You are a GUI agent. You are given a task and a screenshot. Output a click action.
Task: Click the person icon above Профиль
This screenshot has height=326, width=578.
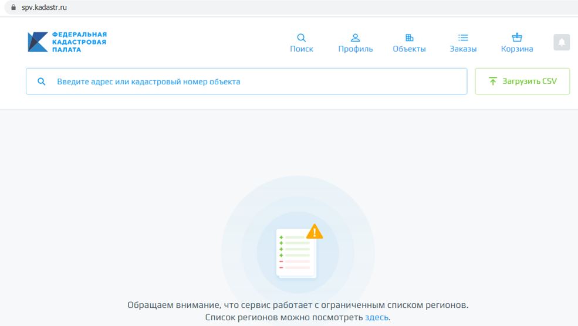355,38
